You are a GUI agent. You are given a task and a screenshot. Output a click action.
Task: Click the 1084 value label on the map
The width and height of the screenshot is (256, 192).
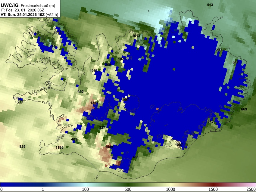point(33,33)
